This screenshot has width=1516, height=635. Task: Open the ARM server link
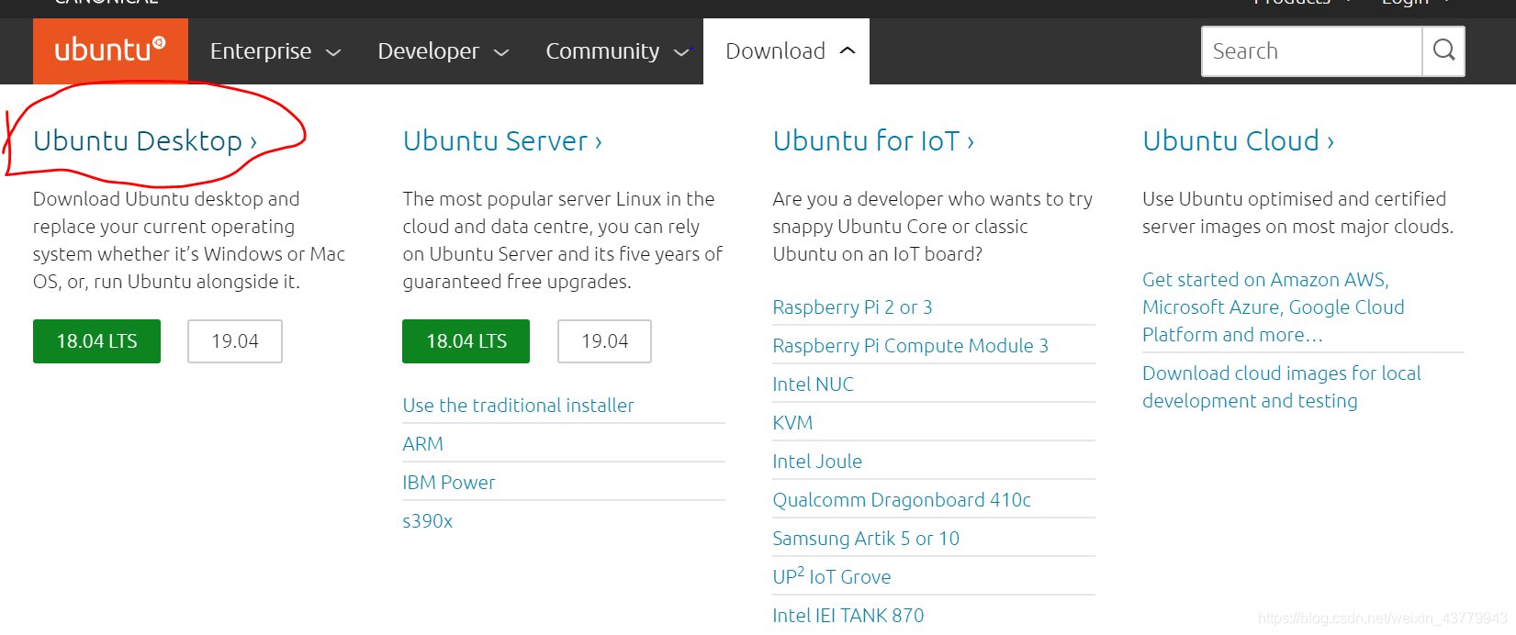click(422, 444)
